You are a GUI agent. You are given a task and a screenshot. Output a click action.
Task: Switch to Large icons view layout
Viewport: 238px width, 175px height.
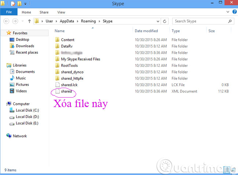[233, 170]
